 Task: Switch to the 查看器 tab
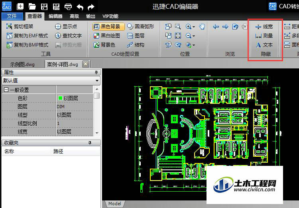coord(35,16)
